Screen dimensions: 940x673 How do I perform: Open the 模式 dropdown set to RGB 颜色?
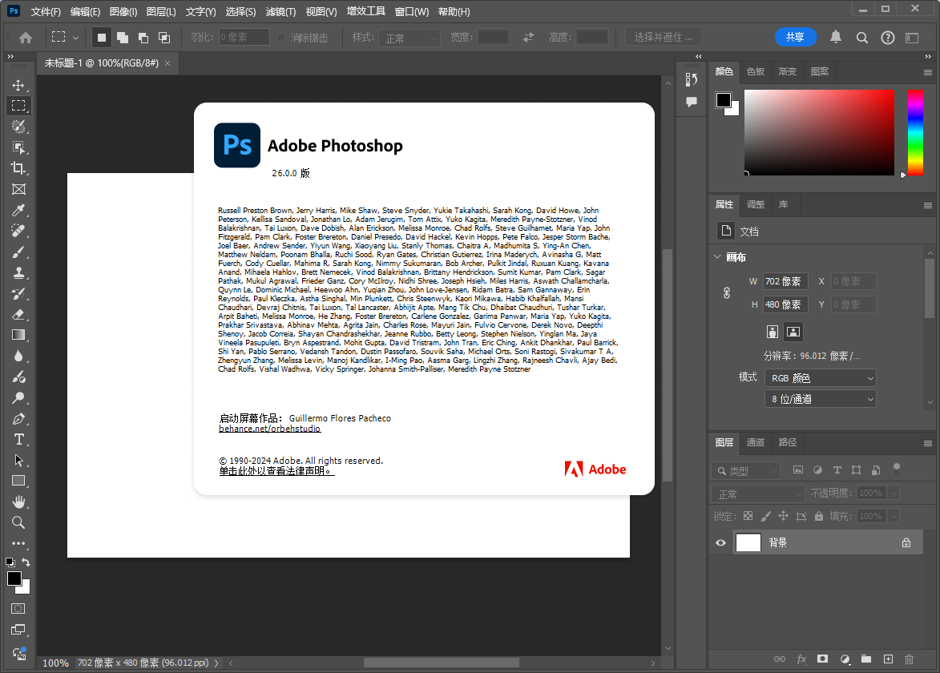(820, 377)
